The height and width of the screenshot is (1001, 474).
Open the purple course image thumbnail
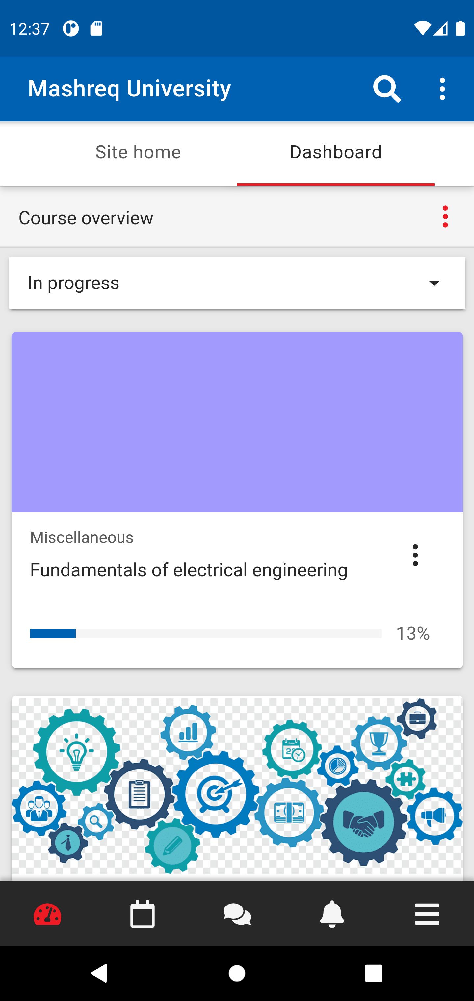pyautogui.click(x=237, y=422)
